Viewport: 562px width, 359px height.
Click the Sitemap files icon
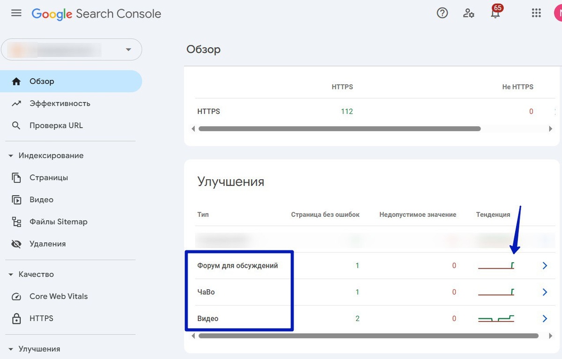tap(16, 222)
